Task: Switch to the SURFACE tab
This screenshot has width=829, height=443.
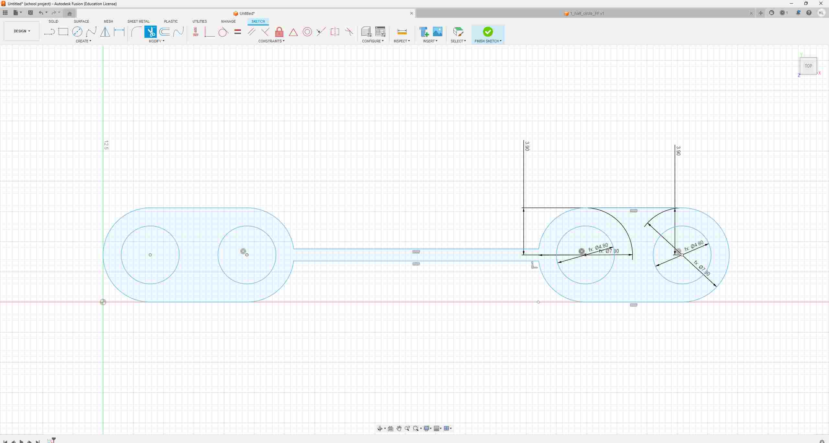Action: pyautogui.click(x=81, y=21)
